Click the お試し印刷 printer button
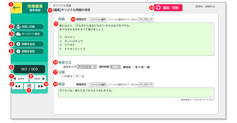Screen dimensions: 237x123 pyautogui.click(x=29, y=27)
